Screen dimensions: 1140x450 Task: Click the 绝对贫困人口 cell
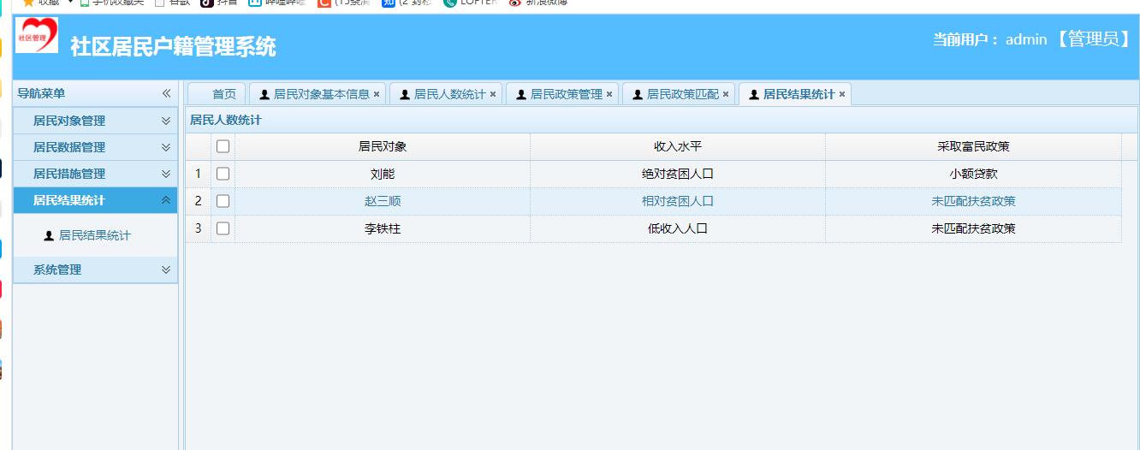pyautogui.click(x=678, y=174)
